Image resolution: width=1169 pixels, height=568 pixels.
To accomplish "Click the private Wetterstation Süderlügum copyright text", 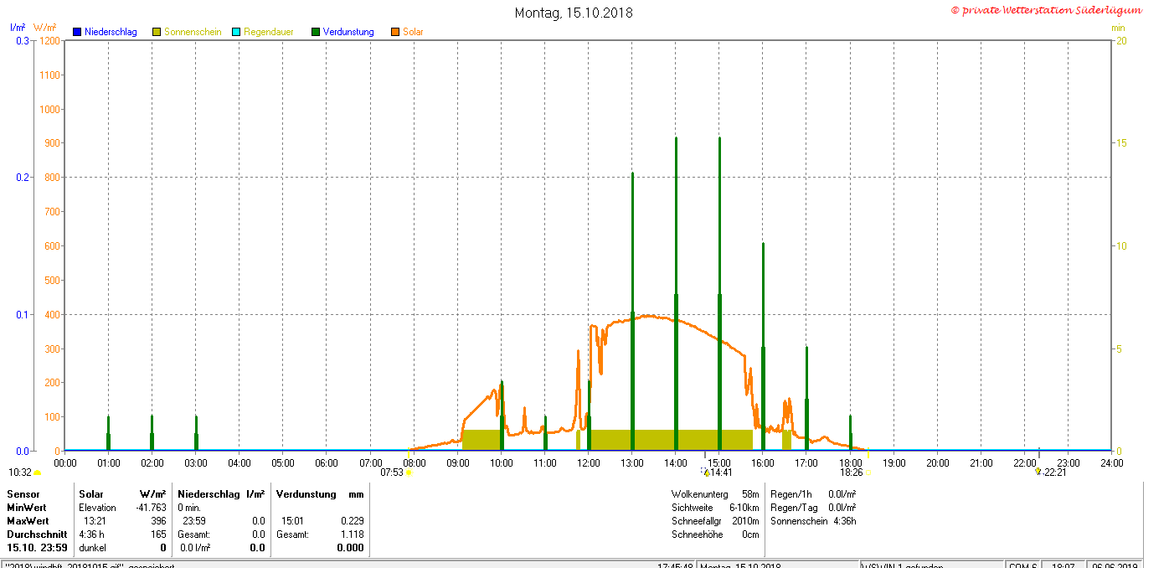I will [x=1047, y=10].
